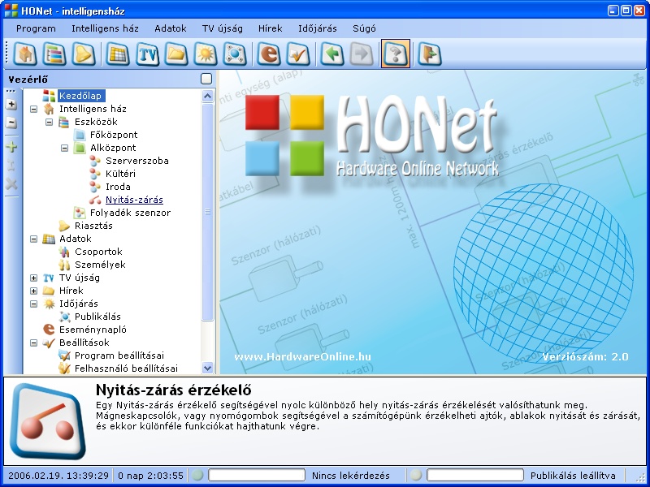Select the Csoportok tree item

(98, 252)
